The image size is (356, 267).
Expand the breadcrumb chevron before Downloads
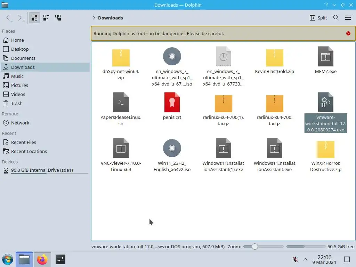[x=94, y=18]
